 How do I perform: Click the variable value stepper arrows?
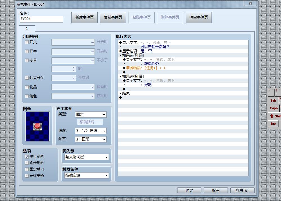coord(74,69)
